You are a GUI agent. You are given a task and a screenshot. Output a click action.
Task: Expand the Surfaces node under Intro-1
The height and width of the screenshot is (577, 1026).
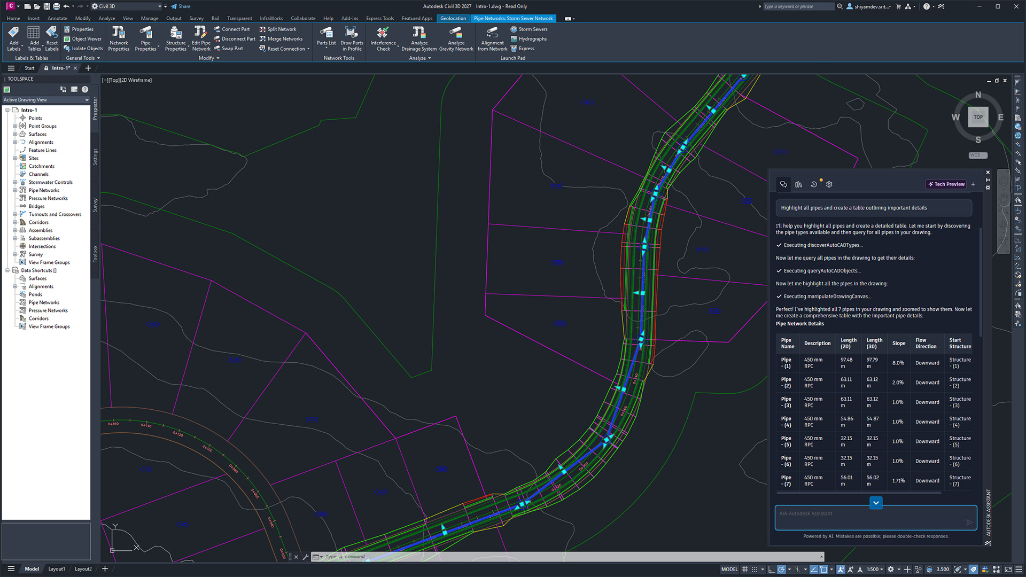(15, 134)
